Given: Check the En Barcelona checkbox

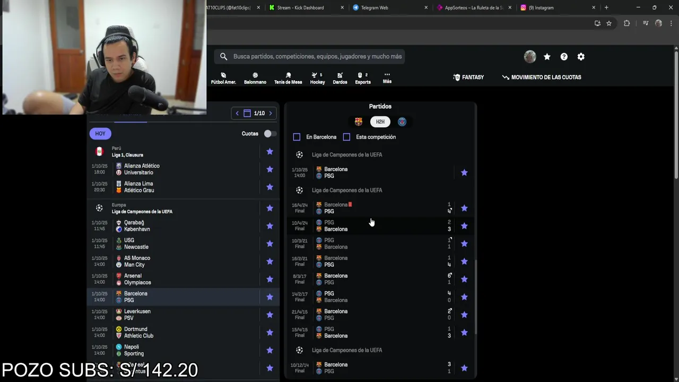Looking at the screenshot, I should [x=297, y=137].
